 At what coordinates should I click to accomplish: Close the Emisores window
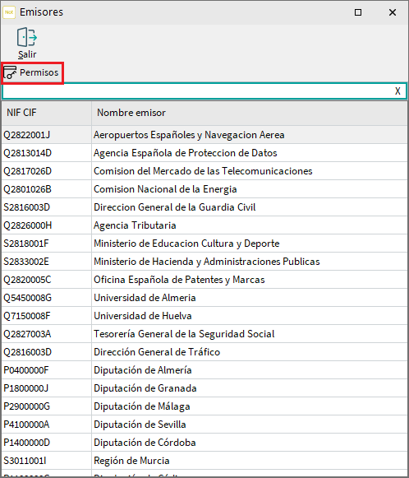click(393, 12)
